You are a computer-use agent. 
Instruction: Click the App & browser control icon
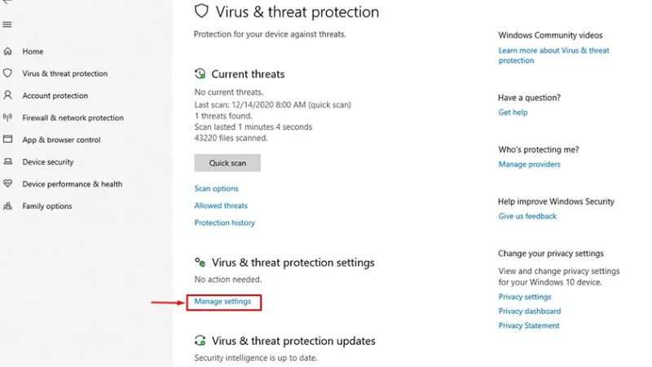7,139
